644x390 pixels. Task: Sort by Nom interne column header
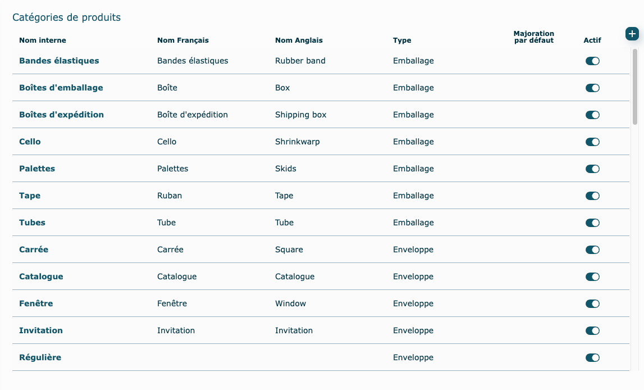[43, 40]
